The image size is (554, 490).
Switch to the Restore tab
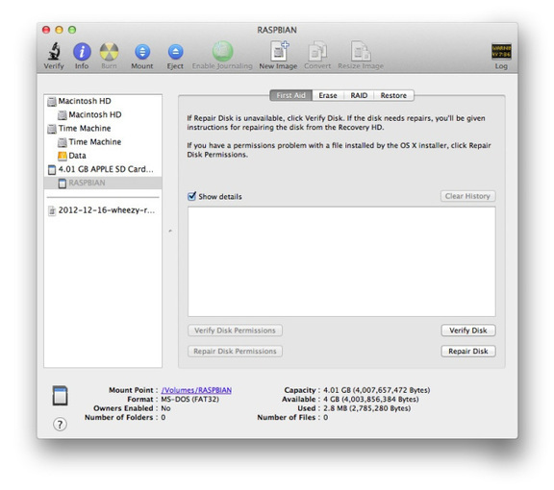click(x=393, y=96)
